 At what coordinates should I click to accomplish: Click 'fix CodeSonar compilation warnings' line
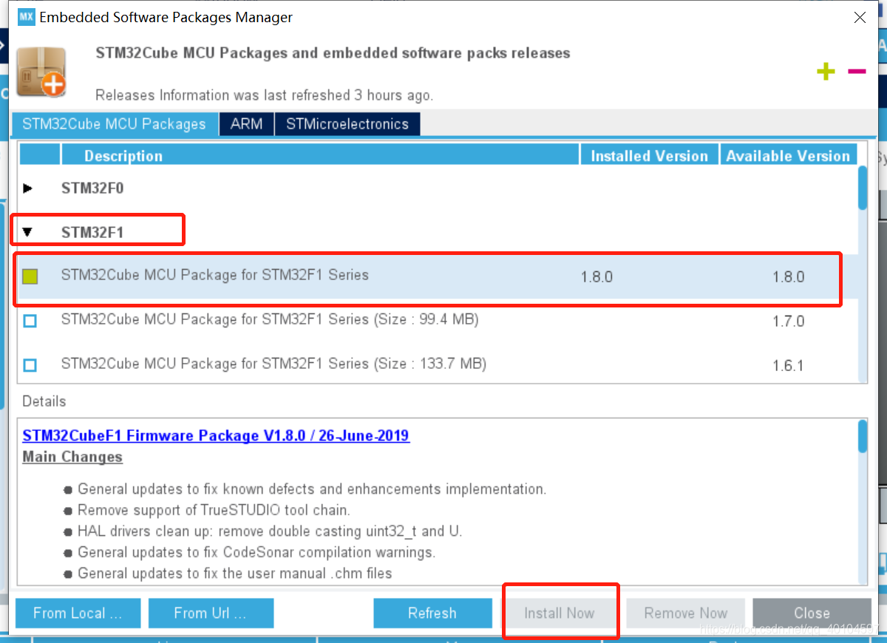(x=256, y=552)
